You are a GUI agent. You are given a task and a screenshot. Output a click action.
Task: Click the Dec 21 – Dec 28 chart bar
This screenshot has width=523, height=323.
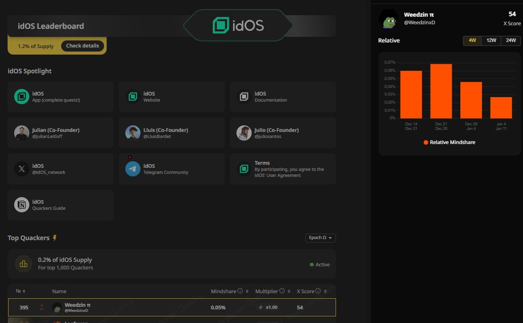point(441,91)
